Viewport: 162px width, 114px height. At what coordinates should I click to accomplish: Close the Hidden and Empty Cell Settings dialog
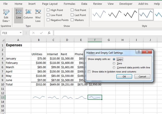(x=147, y=52)
